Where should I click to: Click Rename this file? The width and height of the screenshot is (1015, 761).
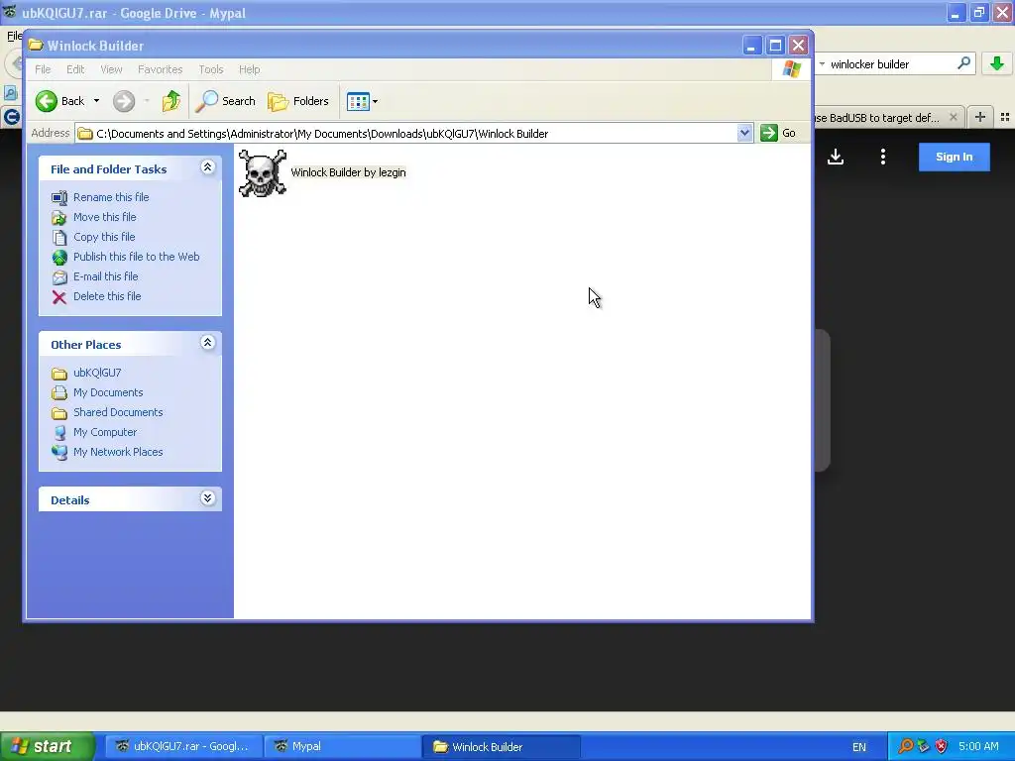coord(111,197)
